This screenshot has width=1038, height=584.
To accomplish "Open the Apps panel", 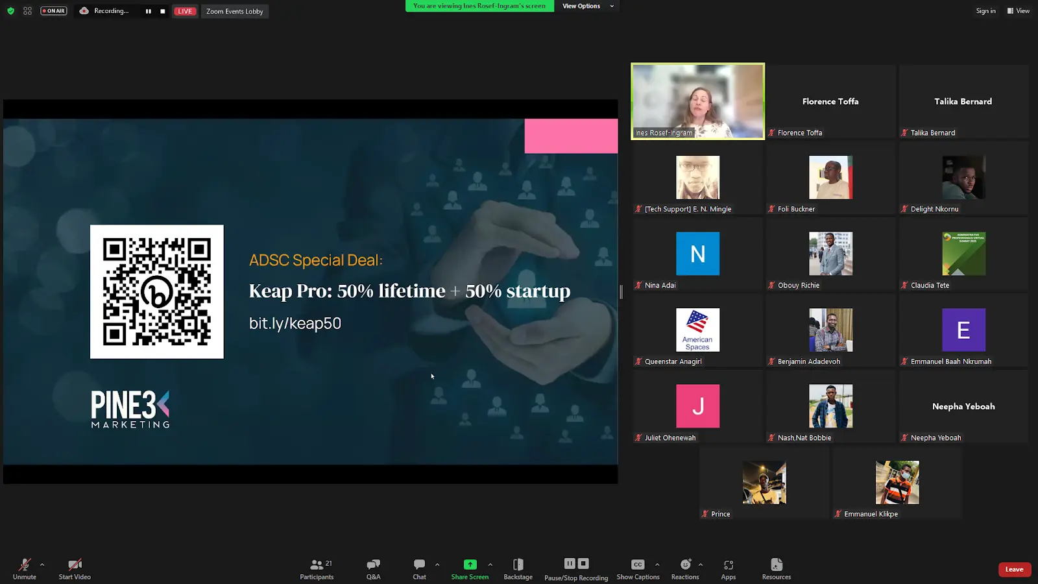I will point(728,569).
